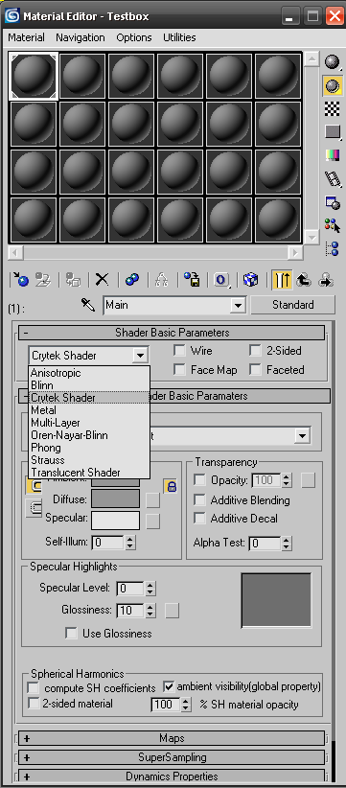The width and height of the screenshot is (346, 788).
Task: Open the Utilities menu
Action: 179,37
